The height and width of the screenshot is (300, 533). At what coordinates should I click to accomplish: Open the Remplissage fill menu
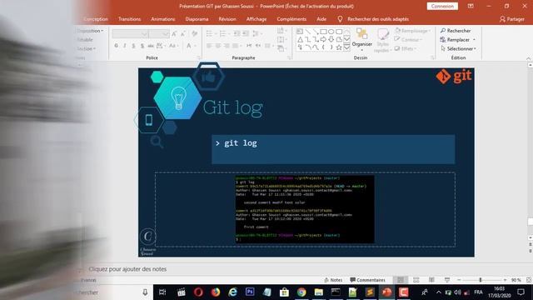(412, 31)
